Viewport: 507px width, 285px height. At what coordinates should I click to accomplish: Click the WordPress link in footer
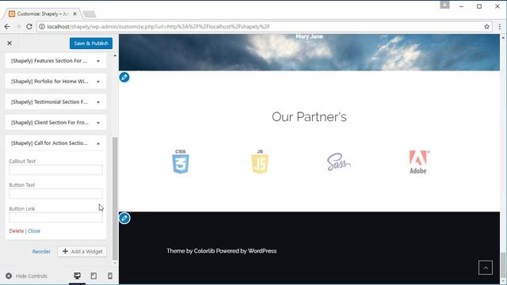262,251
